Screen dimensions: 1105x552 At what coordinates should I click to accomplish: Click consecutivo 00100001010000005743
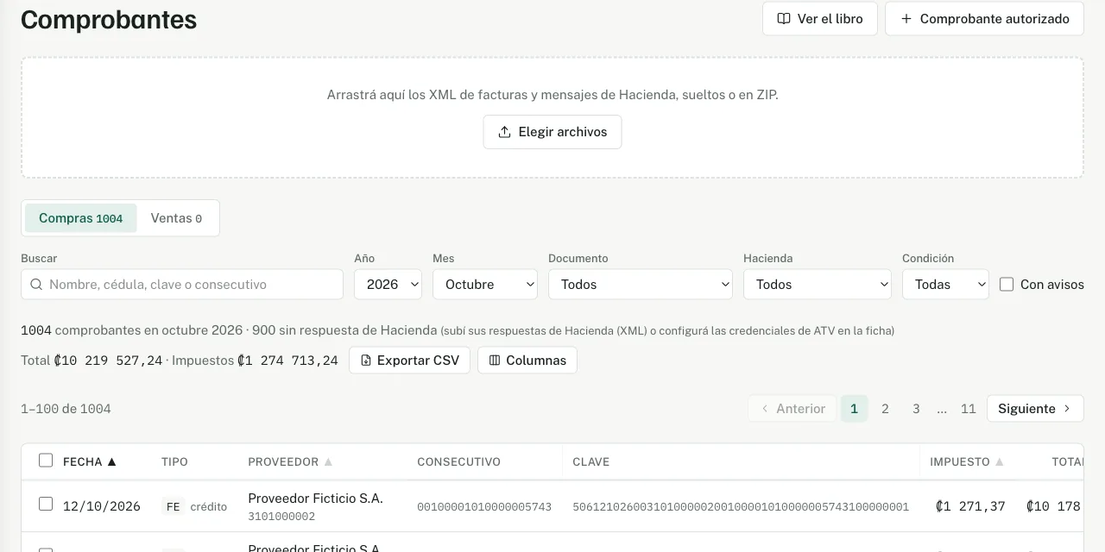pos(484,507)
